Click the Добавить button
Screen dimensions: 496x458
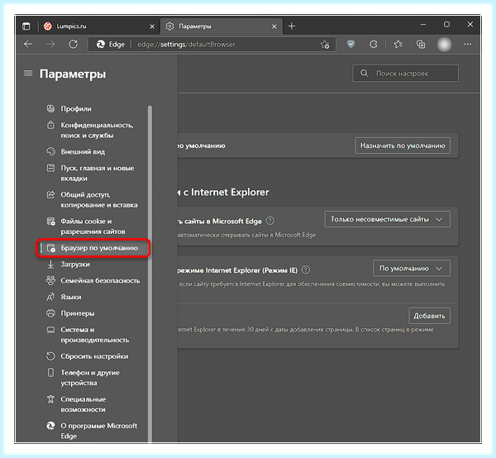point(429,316)
